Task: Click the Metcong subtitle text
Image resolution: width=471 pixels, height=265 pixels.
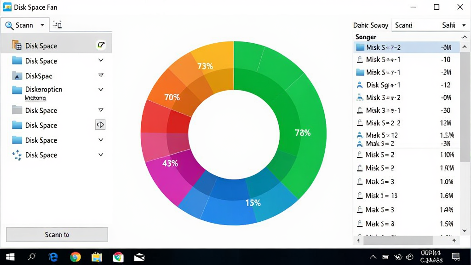Action: coord(35,98)
